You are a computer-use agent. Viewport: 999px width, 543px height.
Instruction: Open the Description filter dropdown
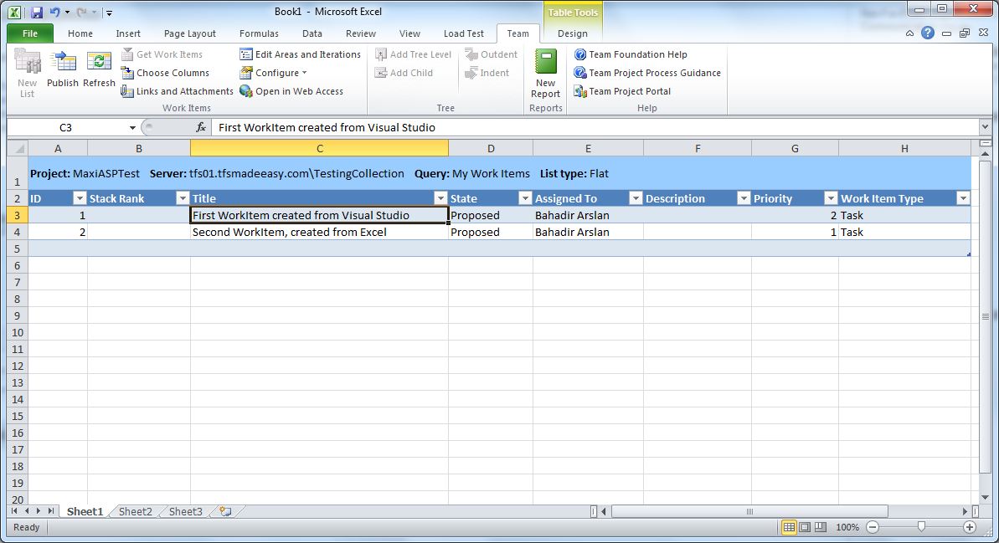[x=744, y=198]
